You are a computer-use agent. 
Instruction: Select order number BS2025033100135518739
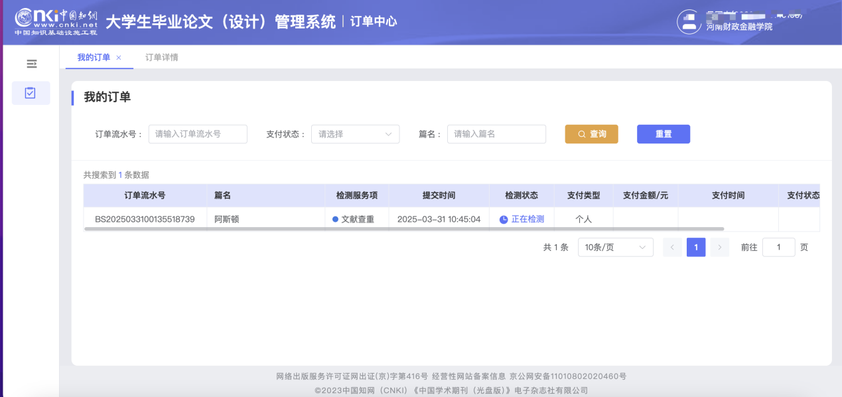point(145,219)
